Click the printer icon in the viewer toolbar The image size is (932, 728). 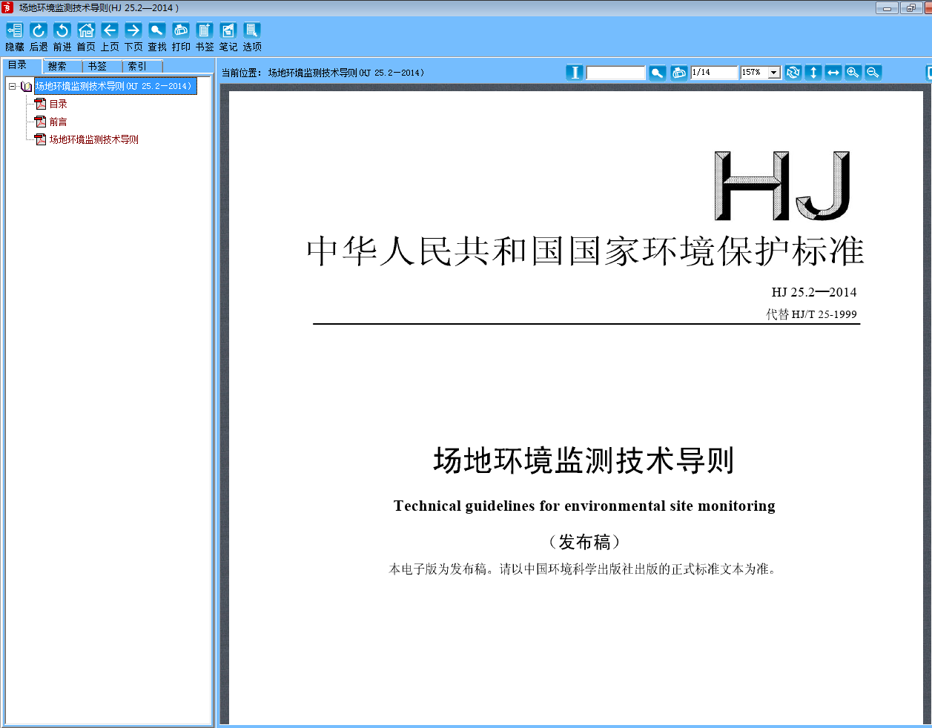point(679,72)
